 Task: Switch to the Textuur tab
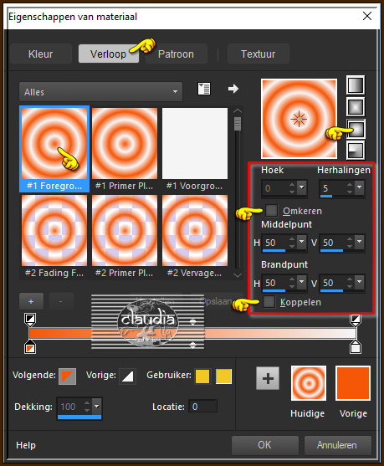[x=258, y=54]
